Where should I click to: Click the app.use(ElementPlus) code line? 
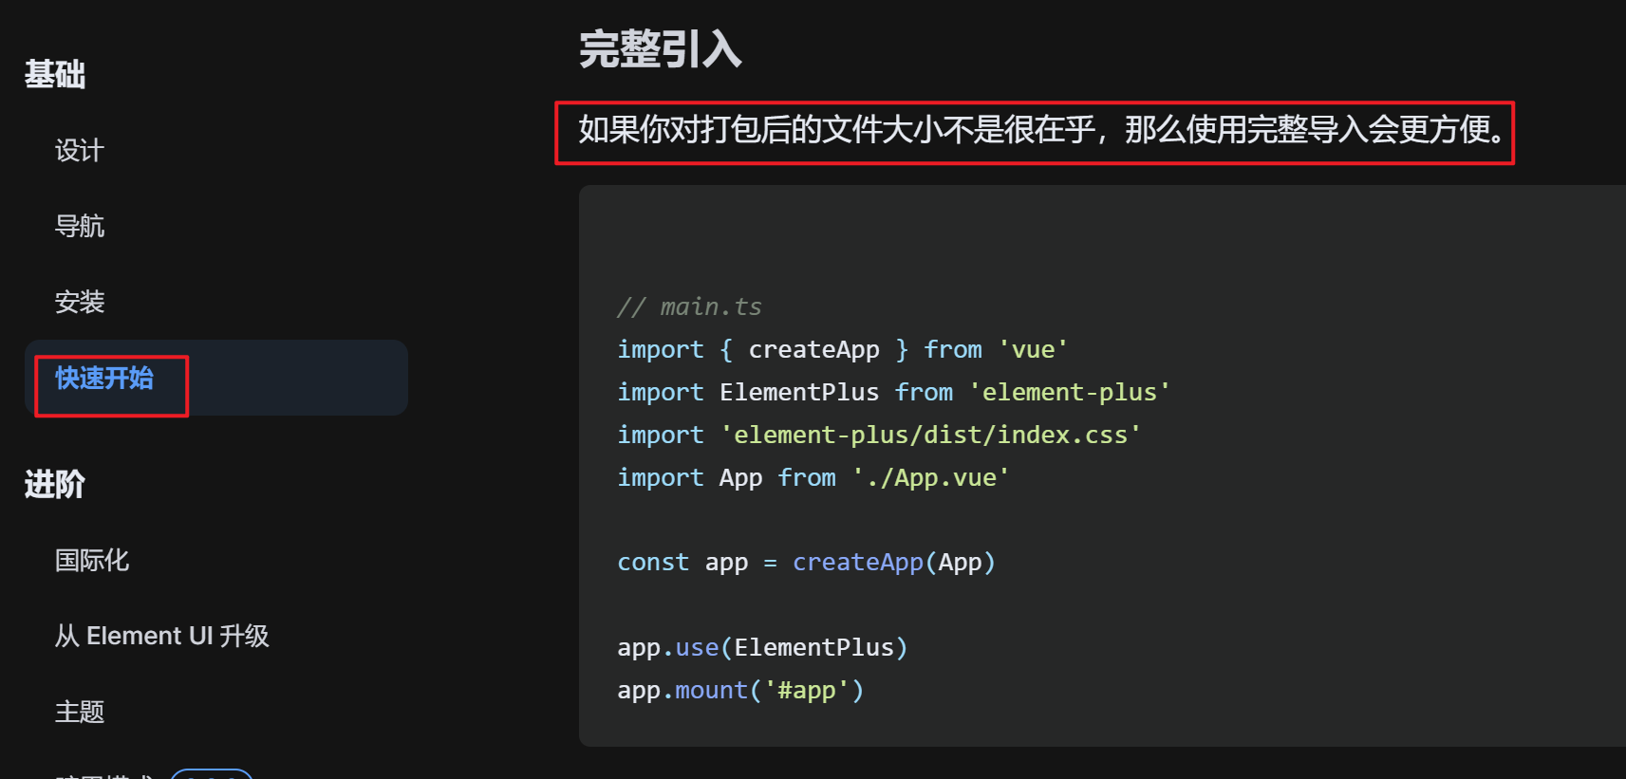(760, 646)
